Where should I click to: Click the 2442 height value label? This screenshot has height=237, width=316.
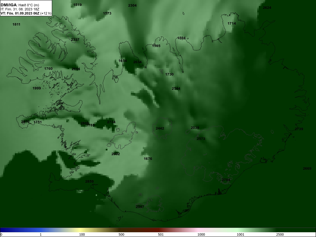pos(160,128)
